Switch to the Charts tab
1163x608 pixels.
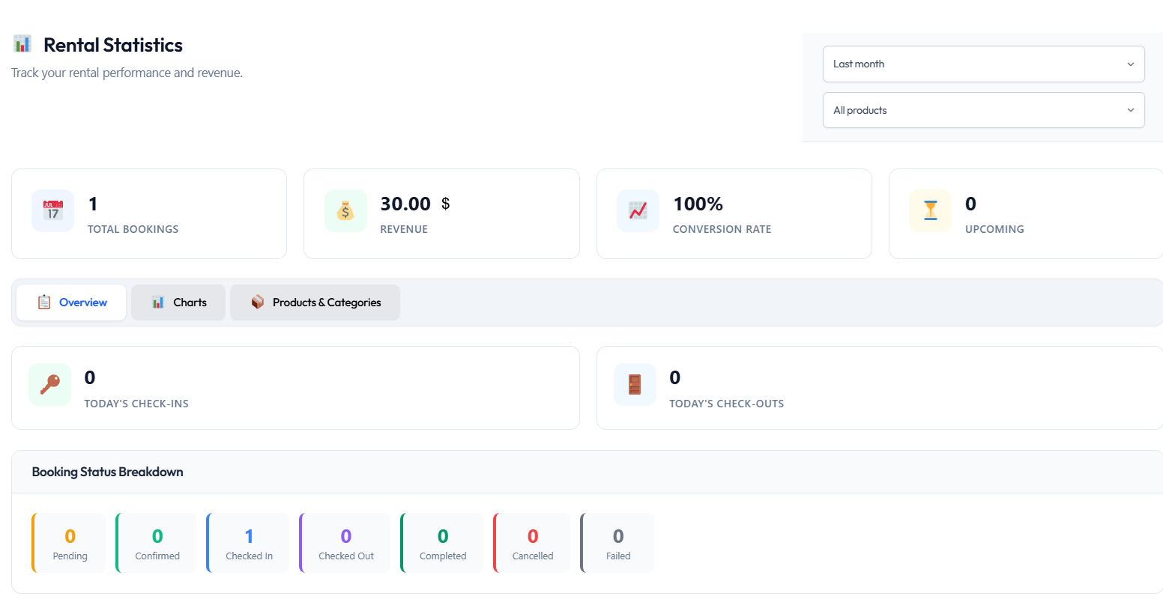point(178,302)
